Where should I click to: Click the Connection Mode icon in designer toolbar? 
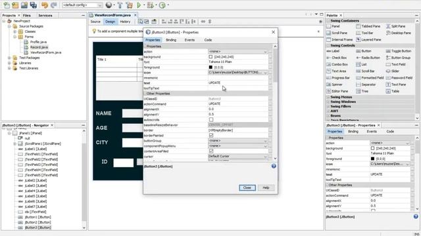pos(147,22)
